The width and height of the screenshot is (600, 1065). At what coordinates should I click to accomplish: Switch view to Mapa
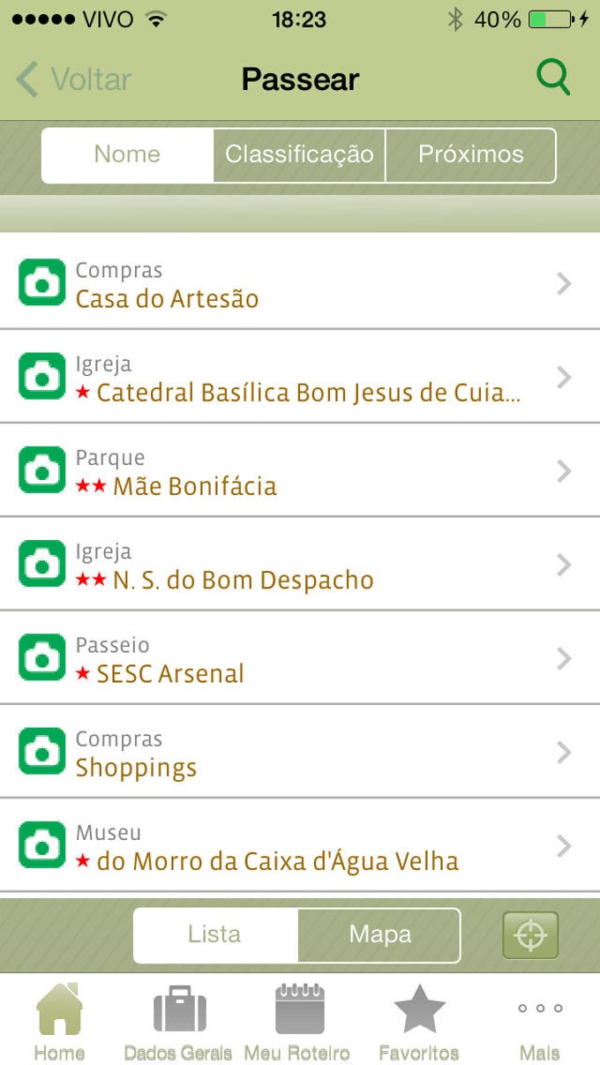click(x=378, y=934)
